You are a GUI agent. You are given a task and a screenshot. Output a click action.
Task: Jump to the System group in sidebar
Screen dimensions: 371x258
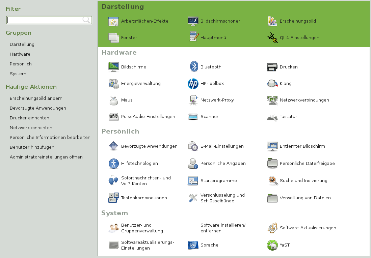18,74
